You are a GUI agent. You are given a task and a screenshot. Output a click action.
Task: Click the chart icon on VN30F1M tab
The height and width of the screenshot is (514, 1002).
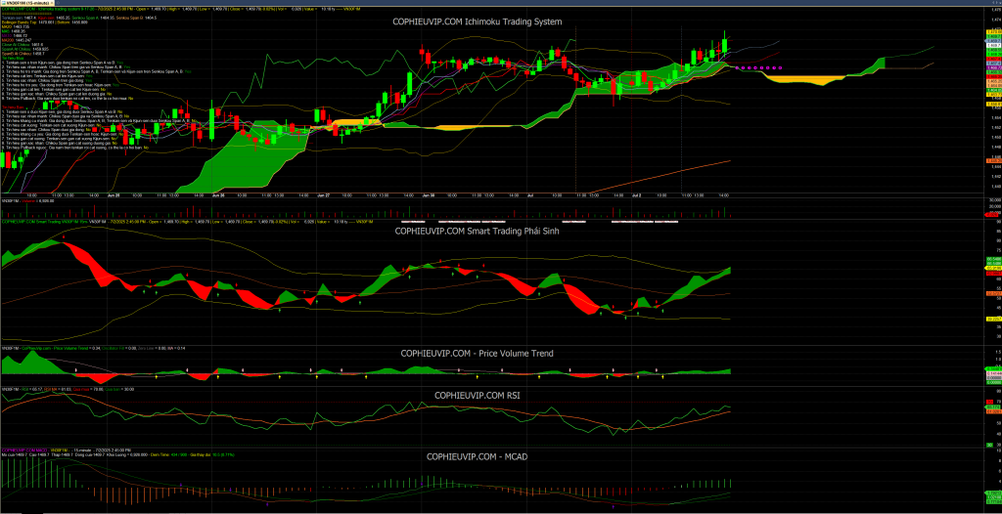click(4, 3)
